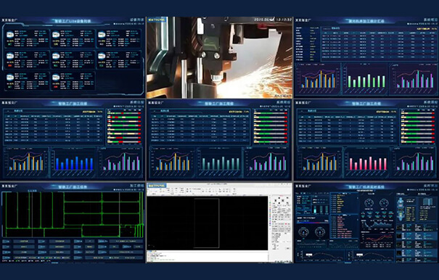Click the top round dial under center gauges
The width and height of the screenshot is (439, 280).
[x=369, y=203]
